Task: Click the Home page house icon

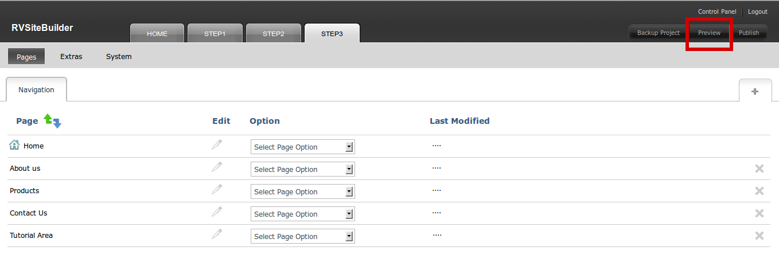Action: [14, 146]
